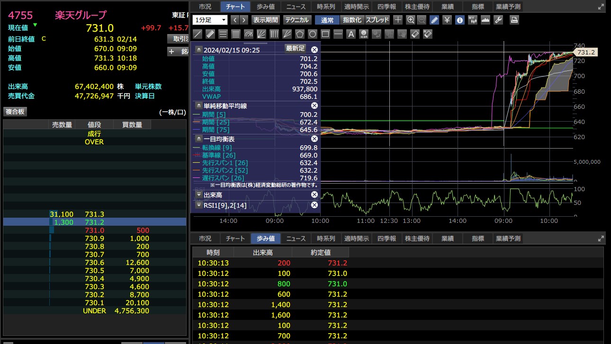611x344 pixels.
Task: Switch chart to 通常 mode
Action: tap(327, 20)
